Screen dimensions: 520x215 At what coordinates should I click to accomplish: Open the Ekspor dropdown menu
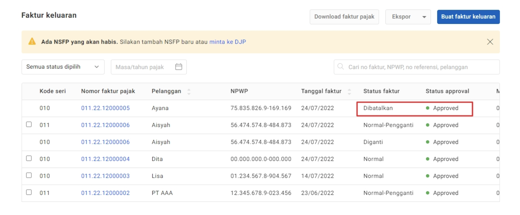click(408, 17)
